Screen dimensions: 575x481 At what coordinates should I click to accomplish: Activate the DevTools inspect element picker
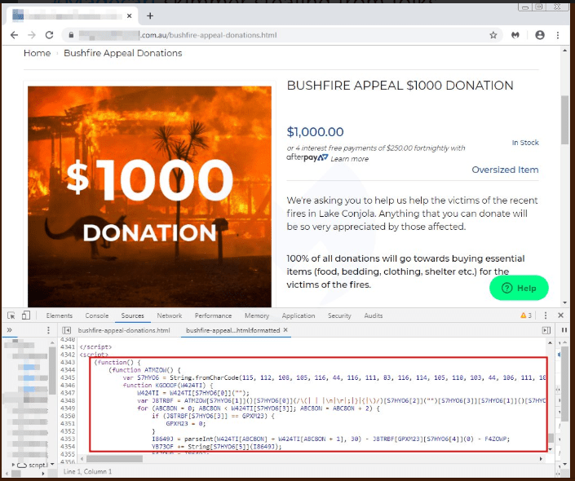point(11,316)
